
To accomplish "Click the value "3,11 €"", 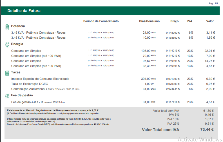I will point(211,32).
